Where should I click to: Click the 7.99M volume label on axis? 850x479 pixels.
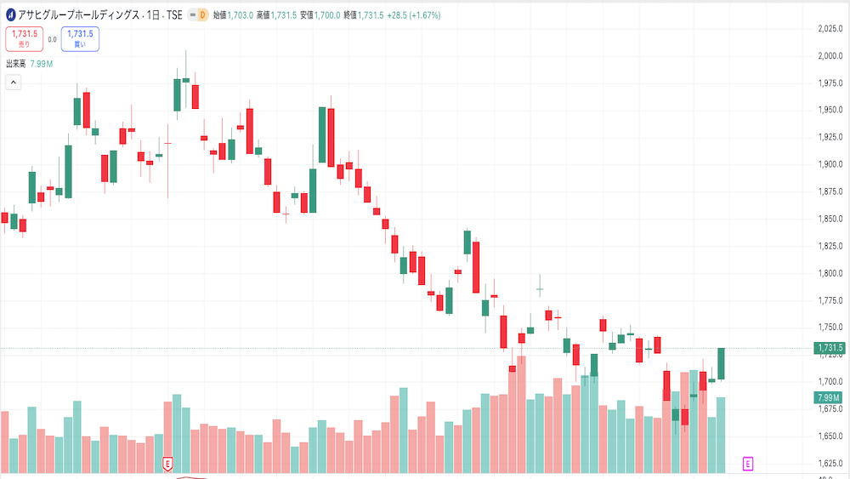click(828, 397)
